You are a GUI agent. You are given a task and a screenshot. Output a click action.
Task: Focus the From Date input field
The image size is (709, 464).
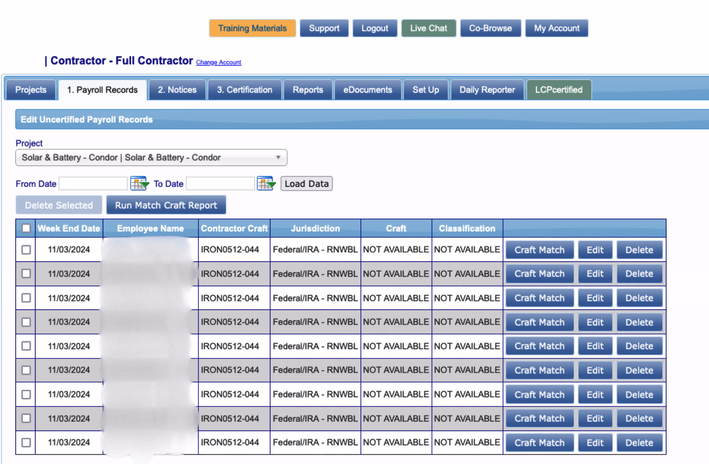[93, 183]
